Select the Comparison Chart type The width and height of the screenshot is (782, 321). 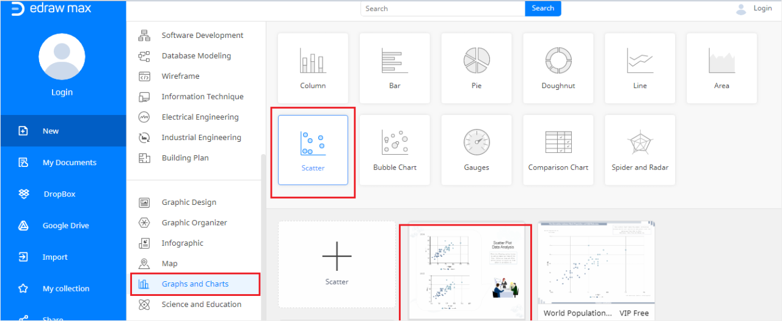558,150
